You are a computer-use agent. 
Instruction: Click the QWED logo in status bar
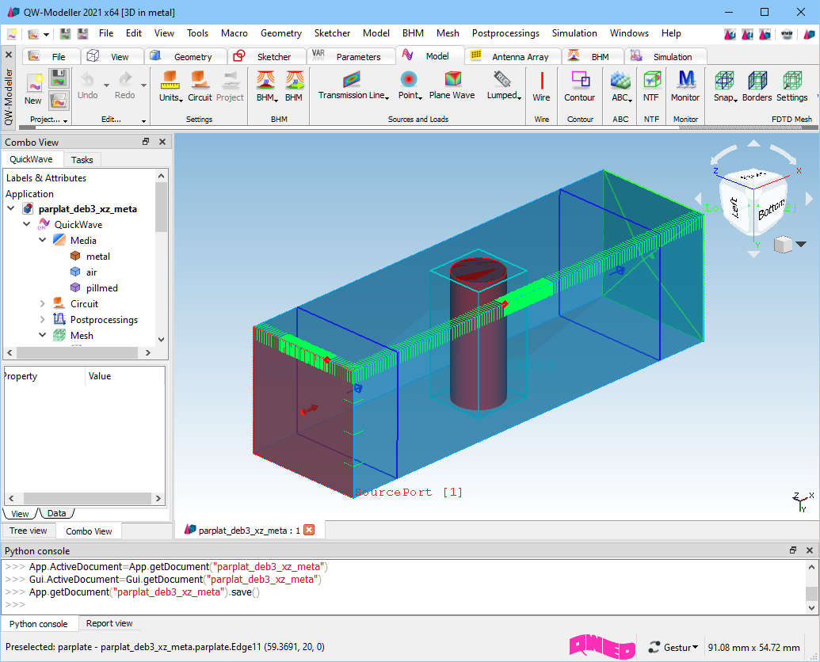tap(602, 647)
